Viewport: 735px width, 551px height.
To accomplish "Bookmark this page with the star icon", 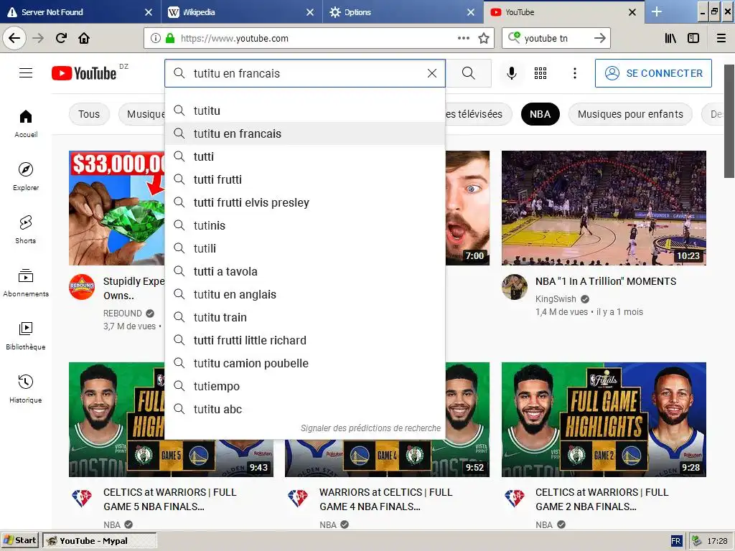I will tap(484, 38).
